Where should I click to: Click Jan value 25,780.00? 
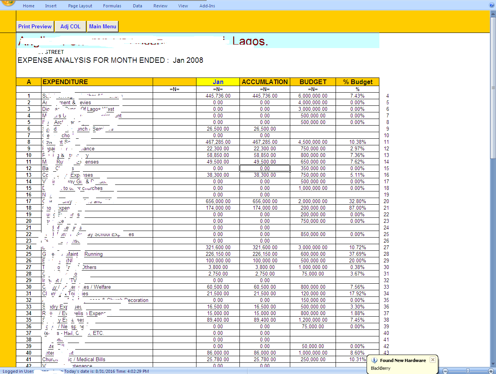tap(218, 359)
